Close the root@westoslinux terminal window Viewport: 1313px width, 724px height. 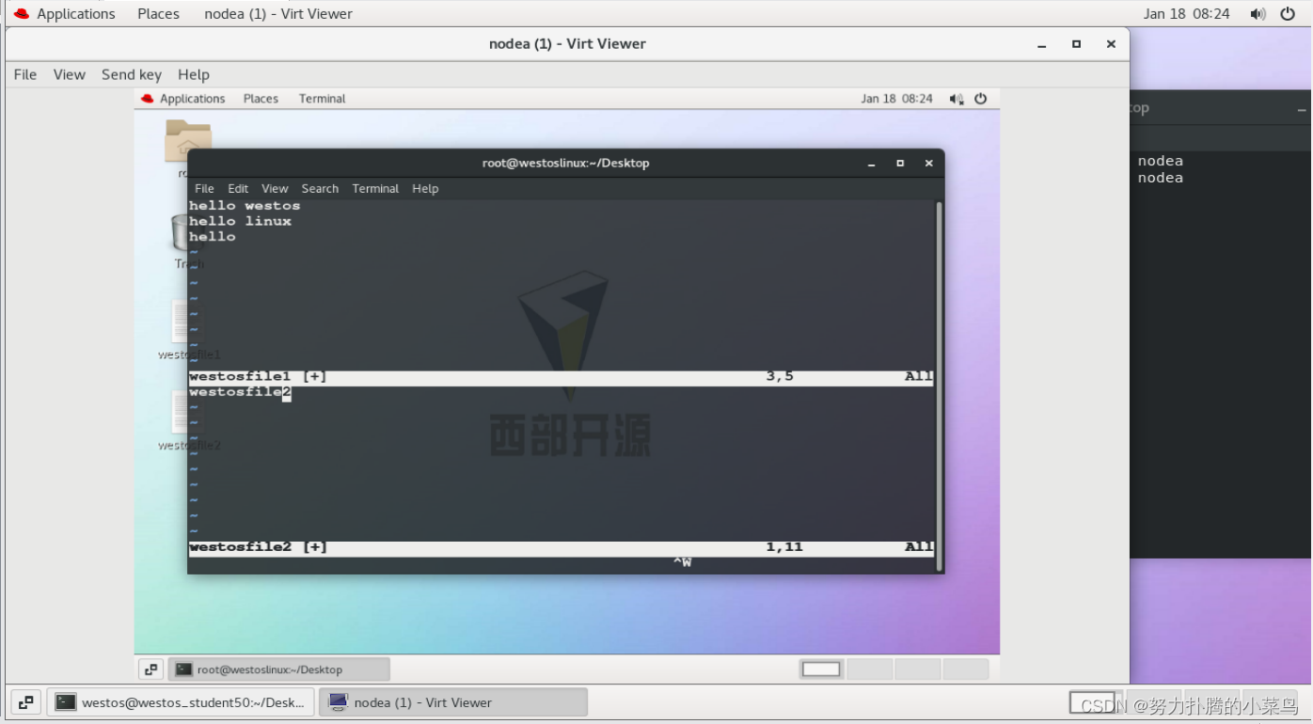click(928, 163)
